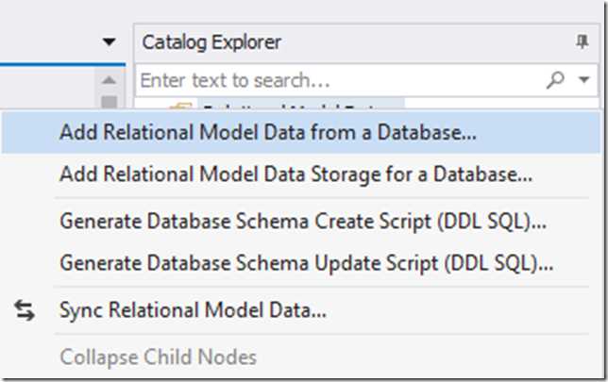Click the scrollbar thumb in left panel

[x=109, y=103]
